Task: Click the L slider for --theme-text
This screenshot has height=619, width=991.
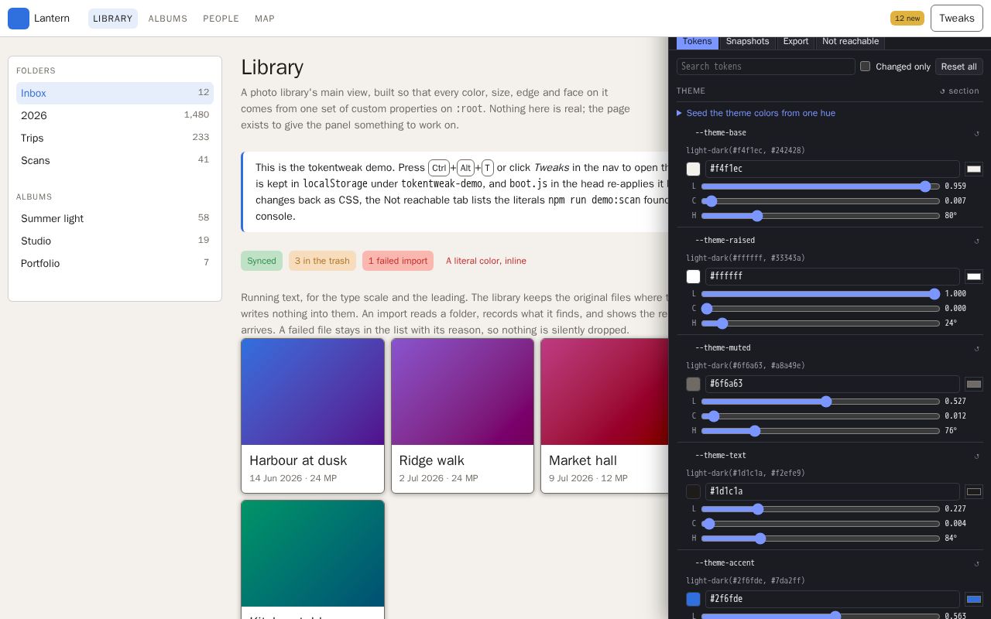Action: (821, 509)
